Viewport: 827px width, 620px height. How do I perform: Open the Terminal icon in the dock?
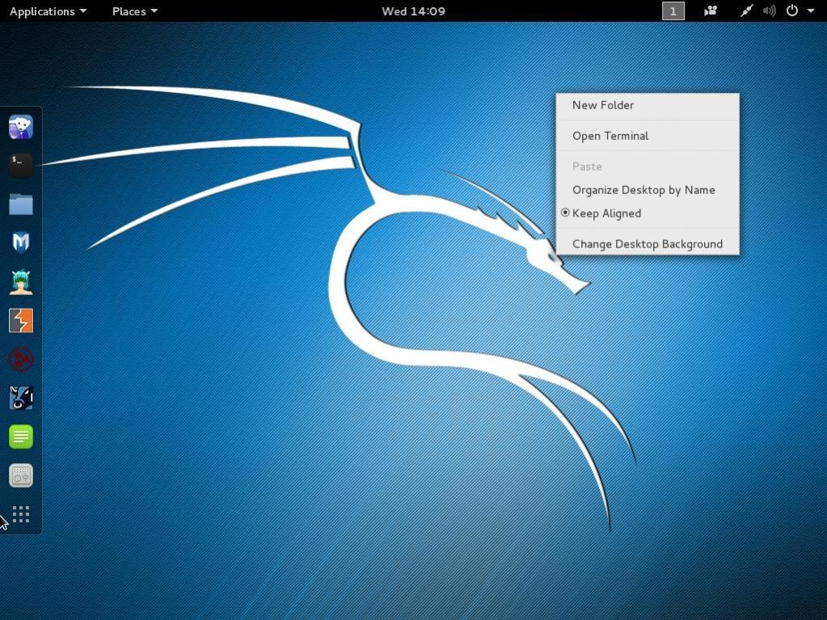[x=21, y=166]
